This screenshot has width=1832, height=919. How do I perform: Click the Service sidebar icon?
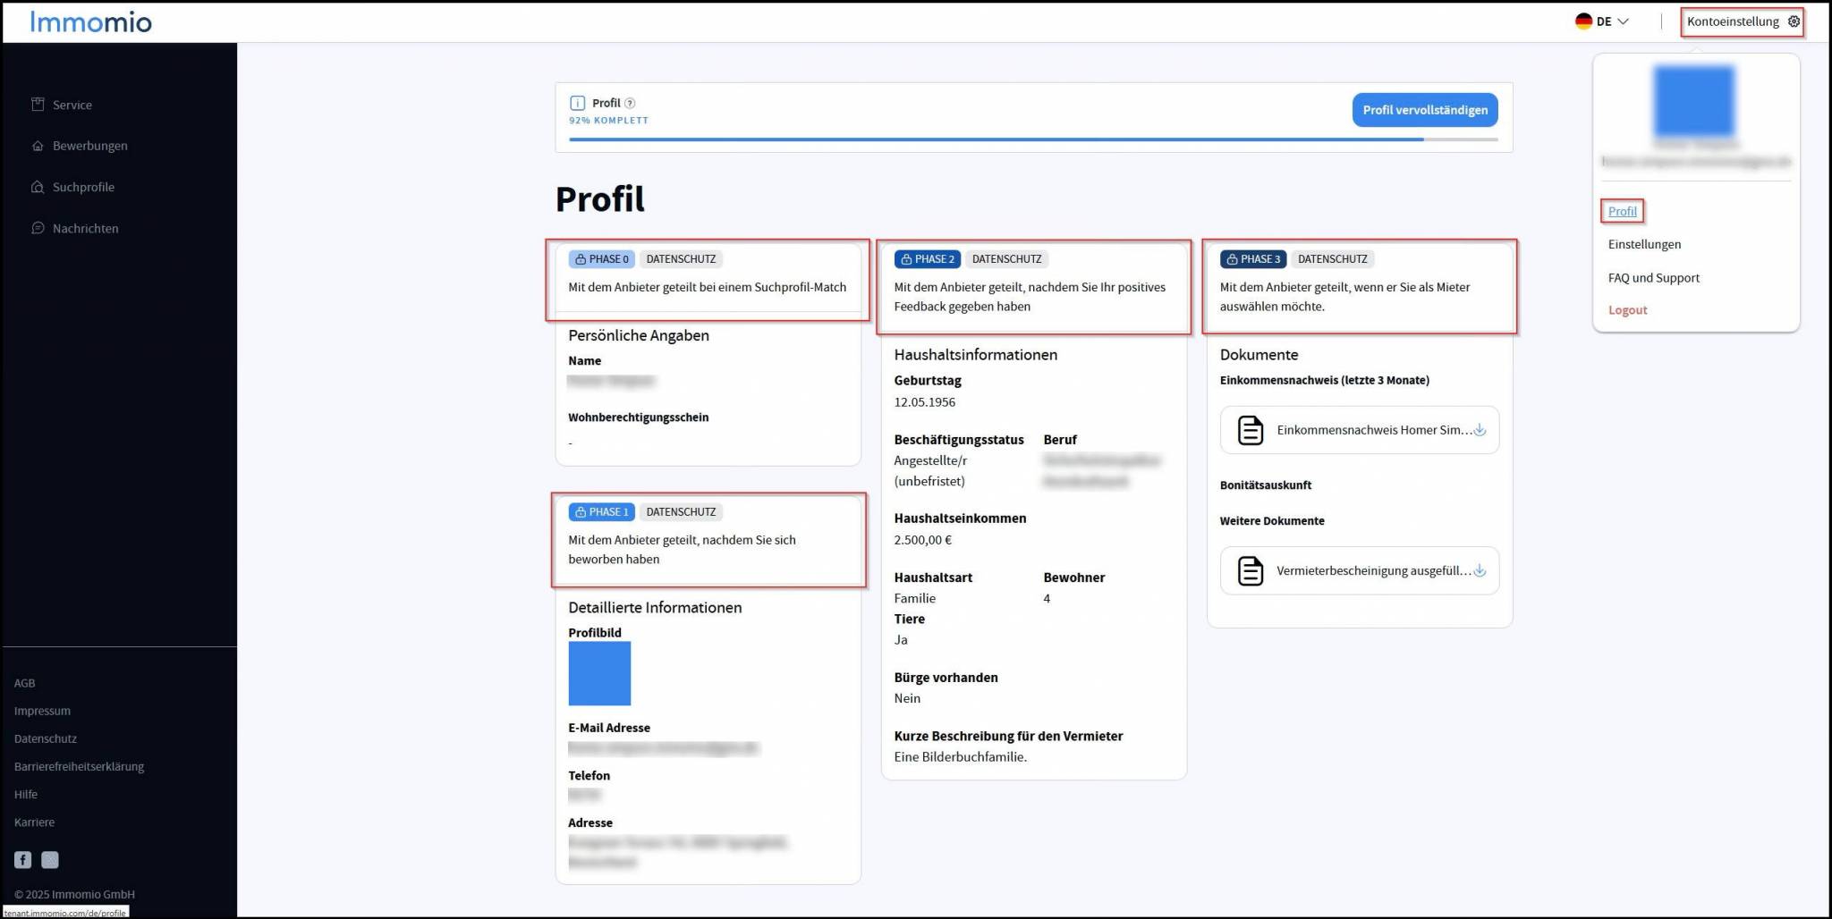(x=38, y=105)
